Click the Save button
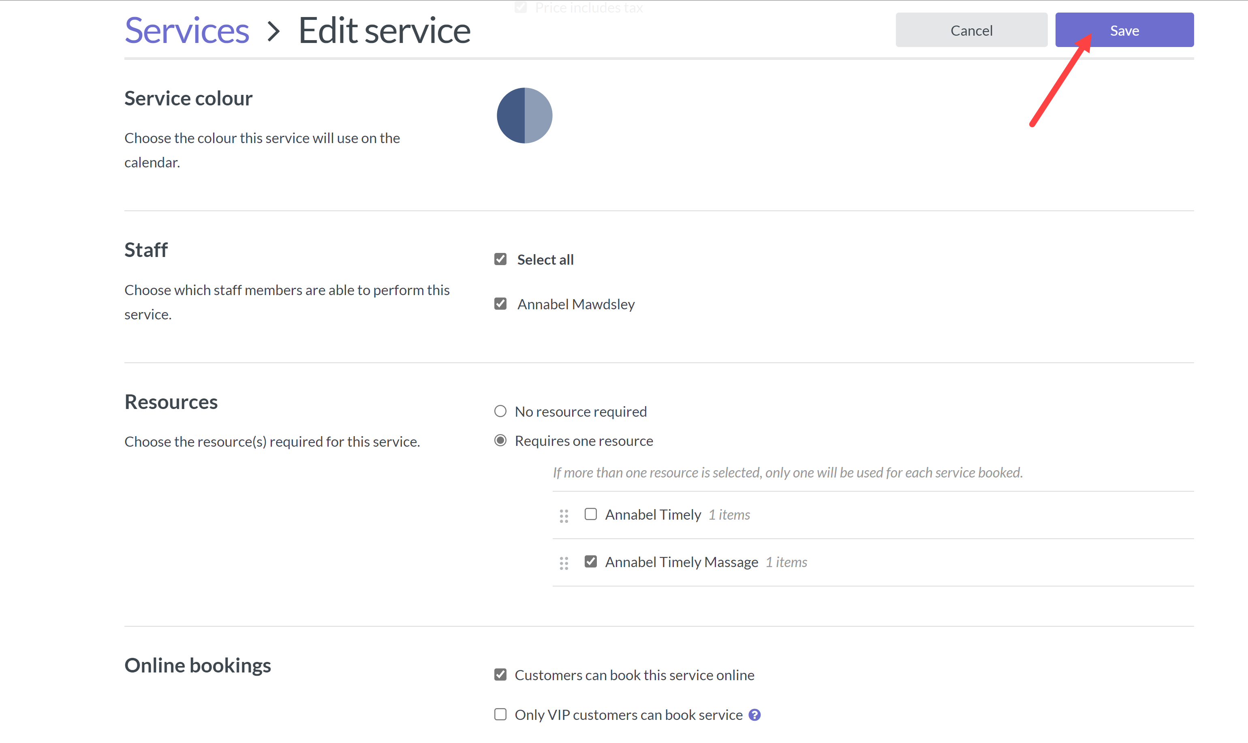Image resolution: width=1248 pixels, height=743 pixels. [1124, 30]
